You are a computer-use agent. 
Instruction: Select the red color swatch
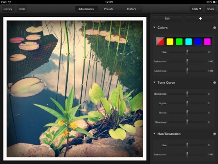click(160, 41)
